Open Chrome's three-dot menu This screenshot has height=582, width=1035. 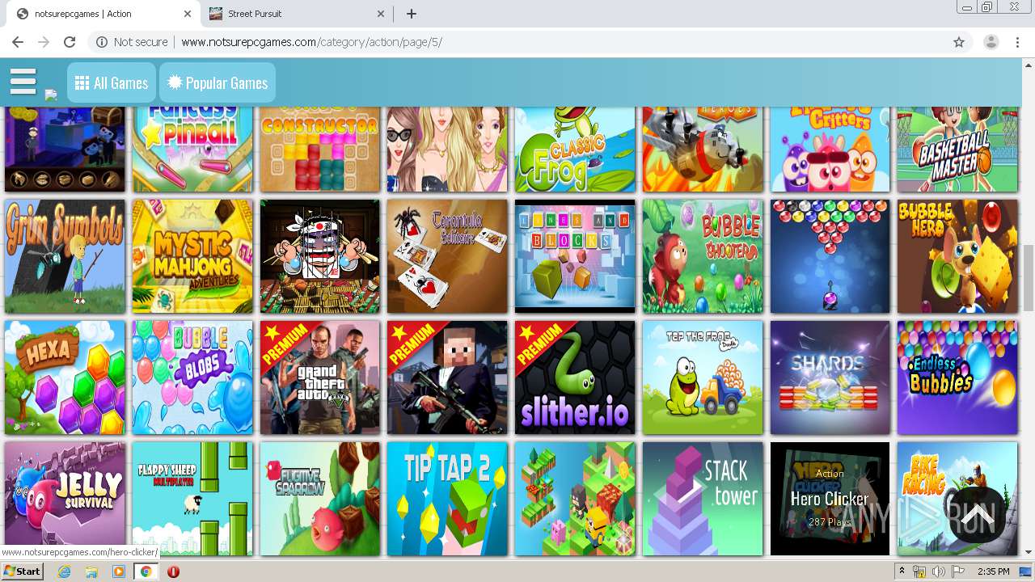(1017, 42)
